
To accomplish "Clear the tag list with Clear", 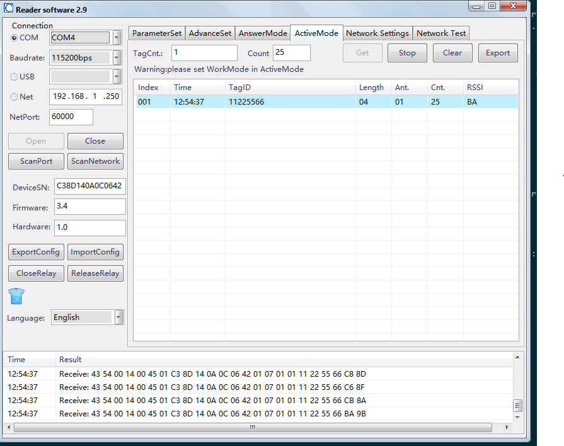I will click(x=452, y=53).
